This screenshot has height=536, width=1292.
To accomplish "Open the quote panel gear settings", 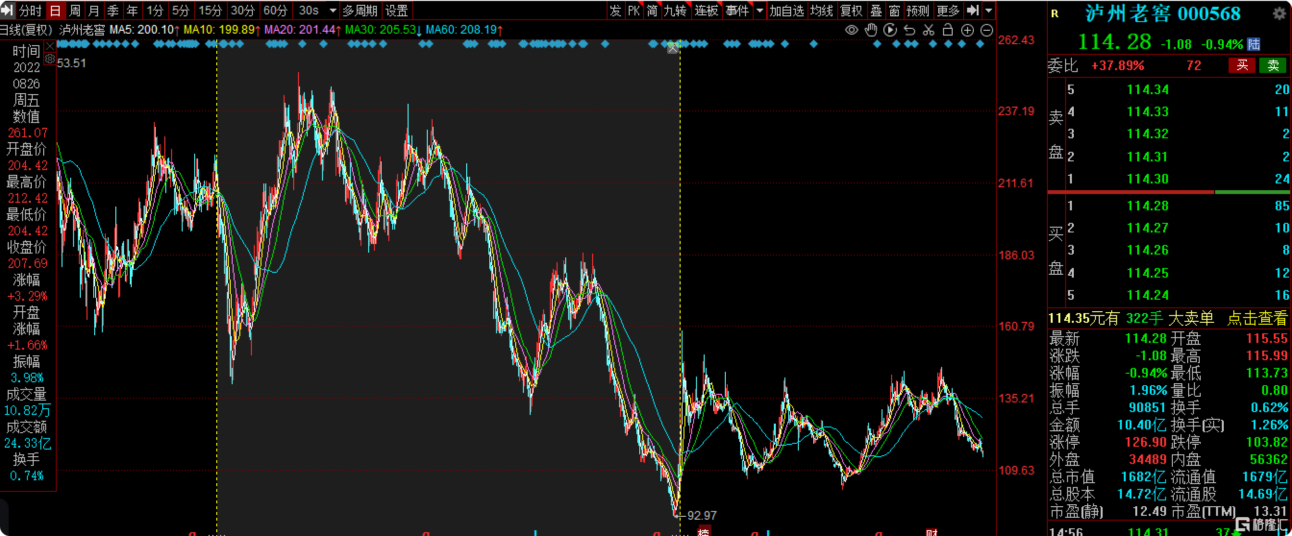I will (1280, 13).
